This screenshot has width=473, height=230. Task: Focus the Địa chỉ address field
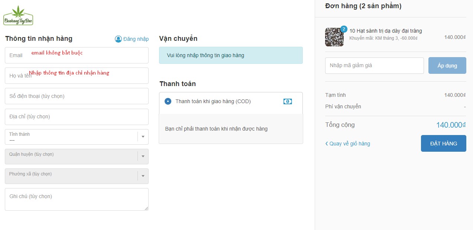click(77, 117)
